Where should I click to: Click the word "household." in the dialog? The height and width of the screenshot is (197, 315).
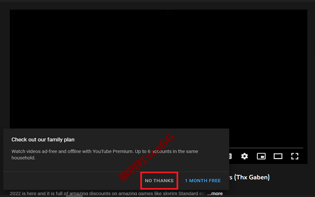click(x=23, y=158)
